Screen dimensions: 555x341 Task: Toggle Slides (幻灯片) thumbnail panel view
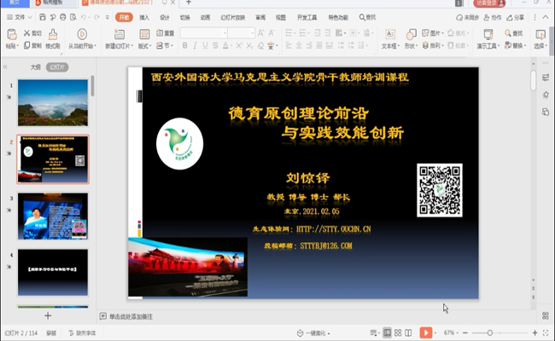pyautogui.click(x=57, y=66)
